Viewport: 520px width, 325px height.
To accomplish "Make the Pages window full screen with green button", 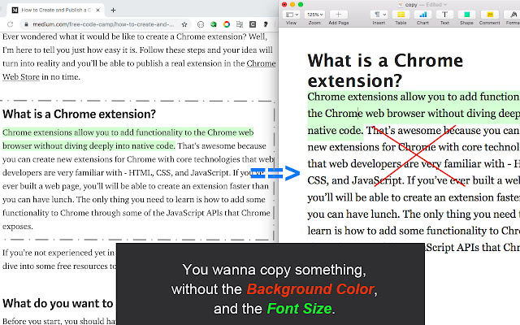I will [301, 4].
